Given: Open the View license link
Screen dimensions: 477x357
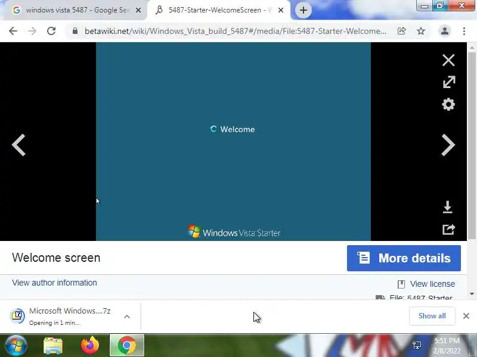Looking at the screenshot, I should 432,284.
